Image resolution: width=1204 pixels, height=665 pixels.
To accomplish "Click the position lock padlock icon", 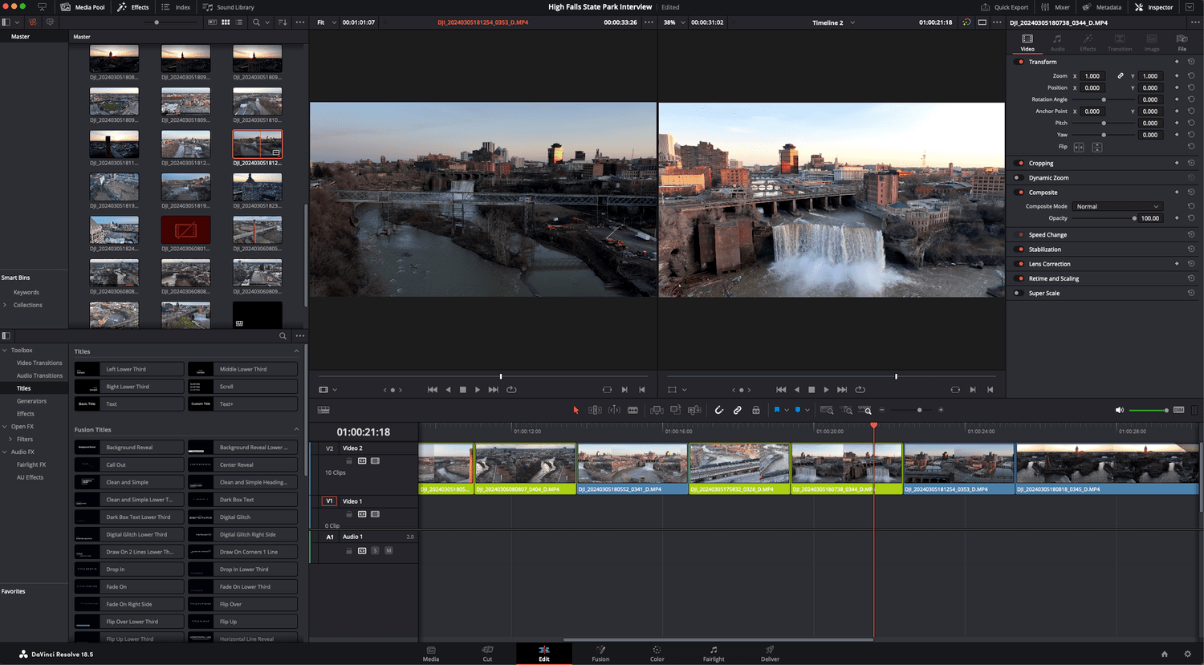I will point(755,410).
